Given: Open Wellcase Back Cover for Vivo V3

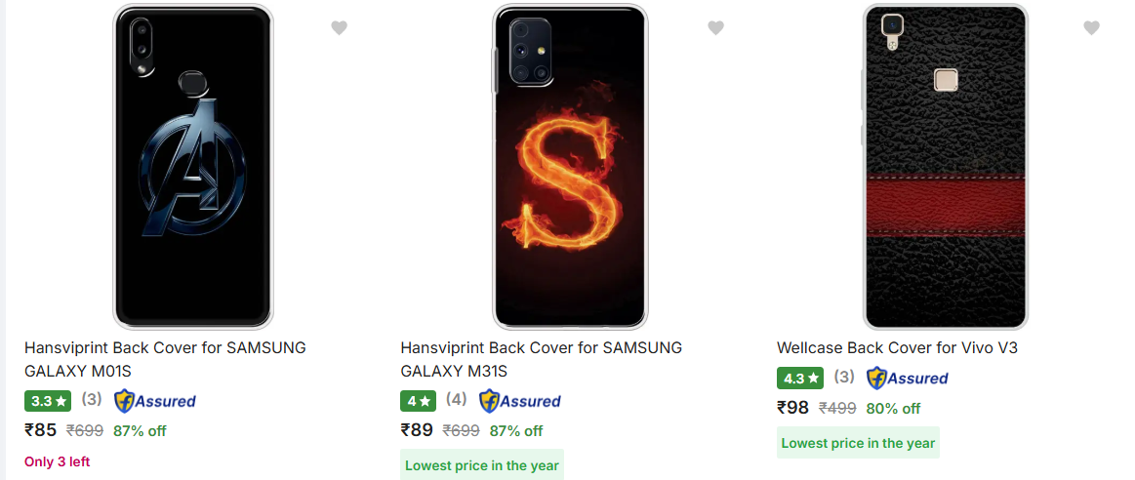Looking at the screenshot, I should pyautogui.click(x=897, y=347).
